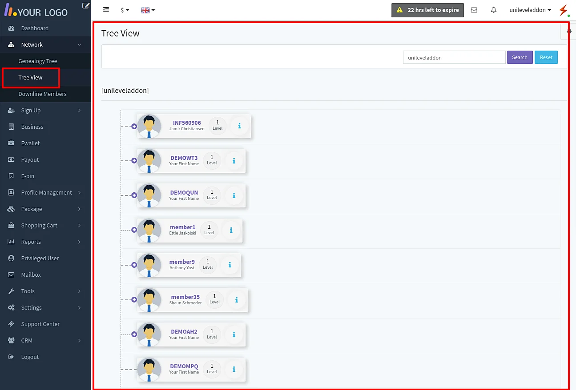Expand the Profile Management menu
Image resolution: width=576 pixels, height=390 pixels.
point(45,192)
